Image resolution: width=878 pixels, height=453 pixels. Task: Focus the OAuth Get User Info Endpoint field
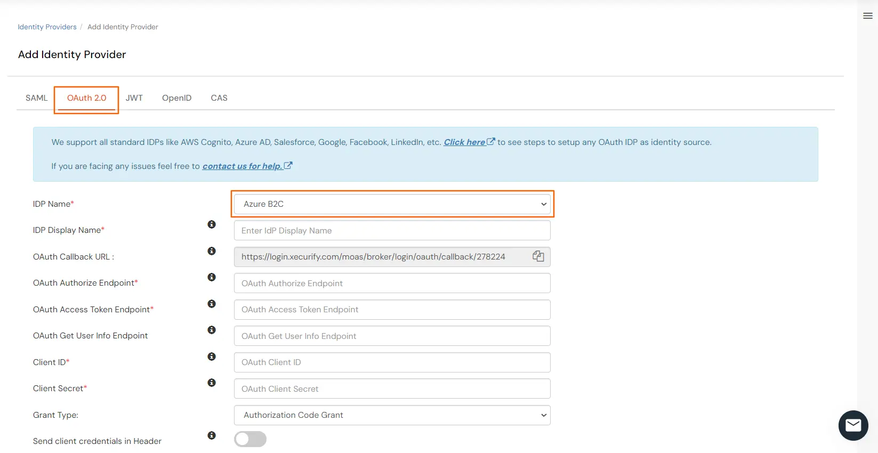pos(392,336)
